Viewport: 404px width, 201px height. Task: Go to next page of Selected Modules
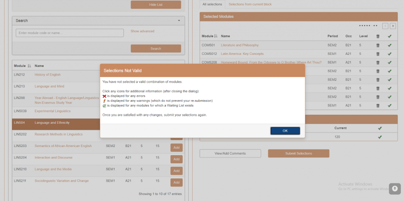point(393,26)
